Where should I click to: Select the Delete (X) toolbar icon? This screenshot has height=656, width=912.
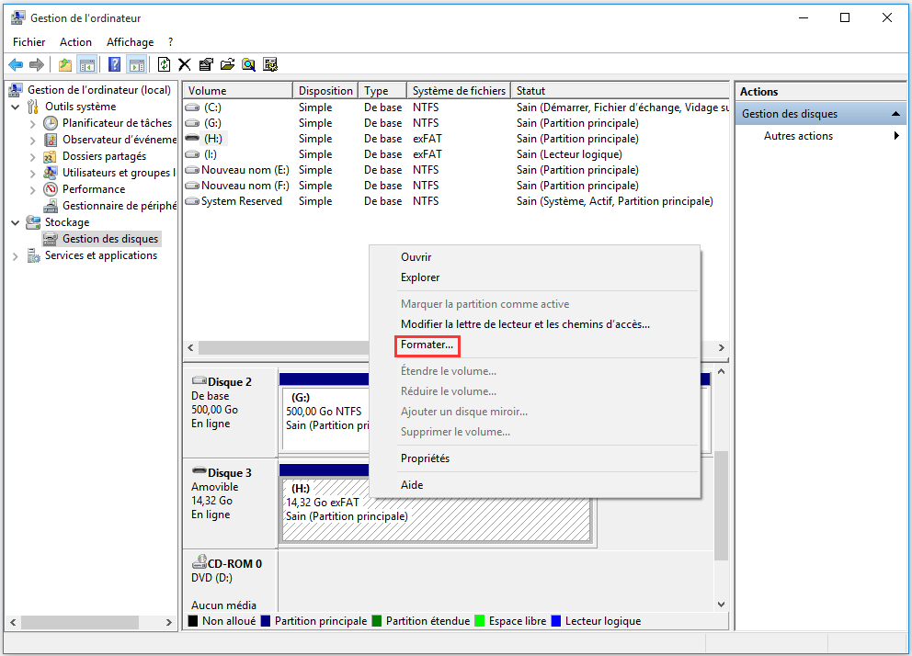tap(184, 63)
